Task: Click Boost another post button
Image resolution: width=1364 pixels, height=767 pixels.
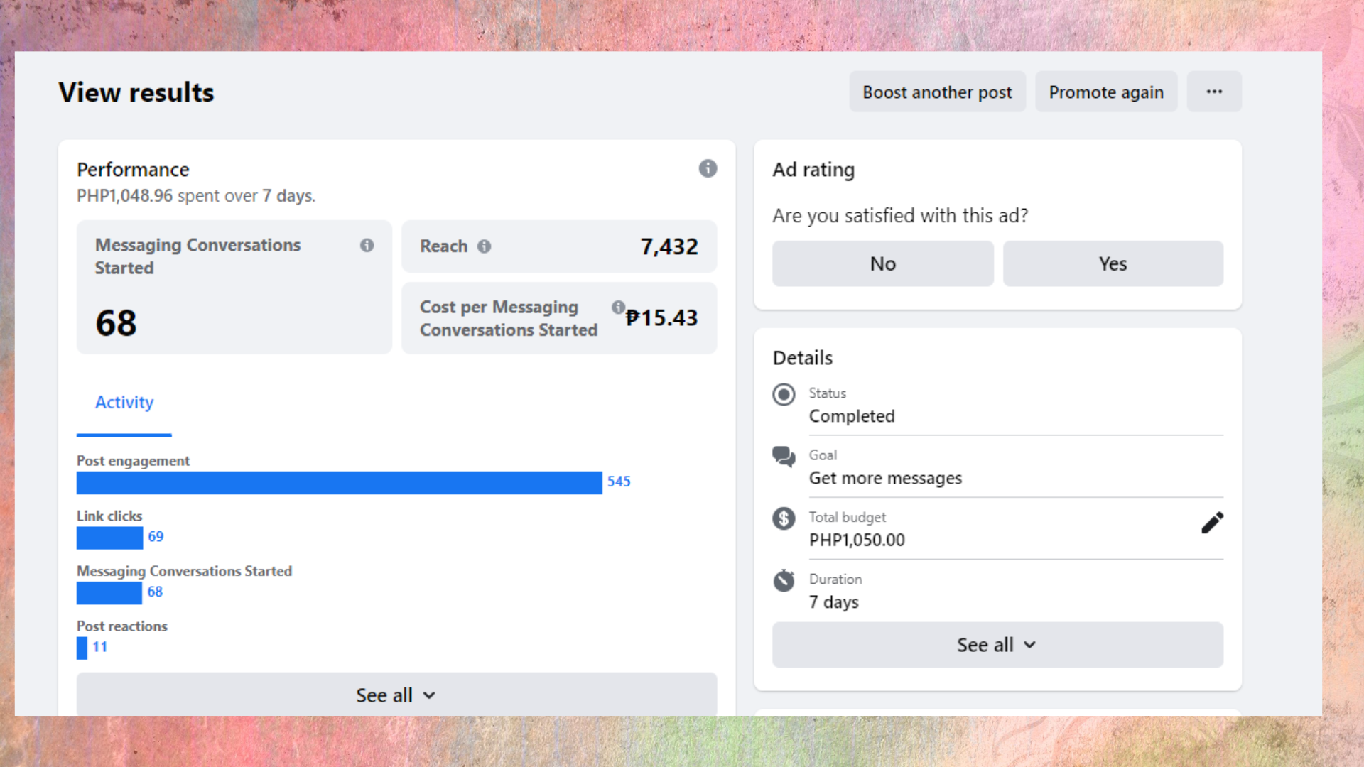Action: [x=937, y=92]
